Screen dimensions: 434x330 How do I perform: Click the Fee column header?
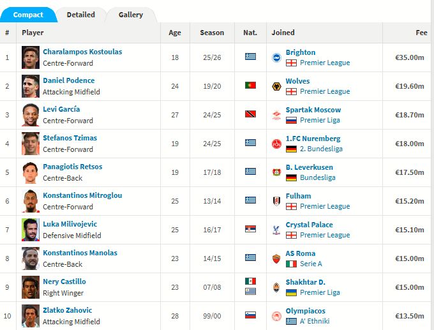click(421, 33)
